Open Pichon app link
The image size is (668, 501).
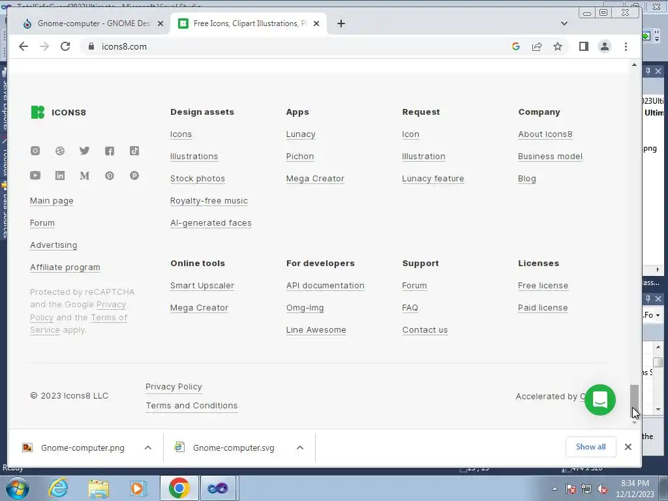coord(300,157)
